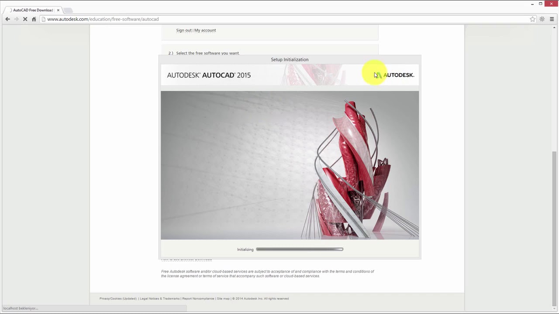
Task: Click the AutoCAD 2015 splash artwork
Action: 290,165
